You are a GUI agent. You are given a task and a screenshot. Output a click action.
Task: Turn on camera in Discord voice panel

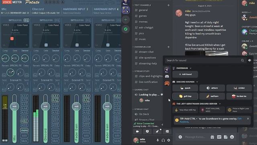click(137, 131)
